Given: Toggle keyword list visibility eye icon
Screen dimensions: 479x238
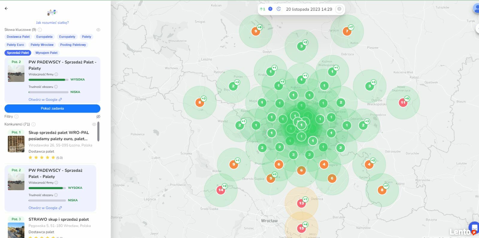Looking at the screenshot, I should [x=98, y=30].
